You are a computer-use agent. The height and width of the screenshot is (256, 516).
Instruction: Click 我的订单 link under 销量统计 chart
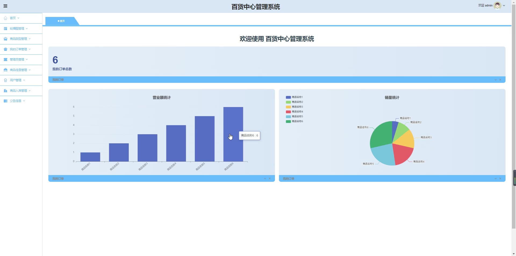click(289, 179)
